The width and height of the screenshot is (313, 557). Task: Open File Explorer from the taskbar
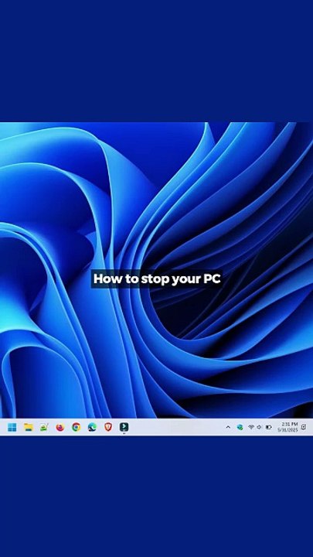(28, 427)
